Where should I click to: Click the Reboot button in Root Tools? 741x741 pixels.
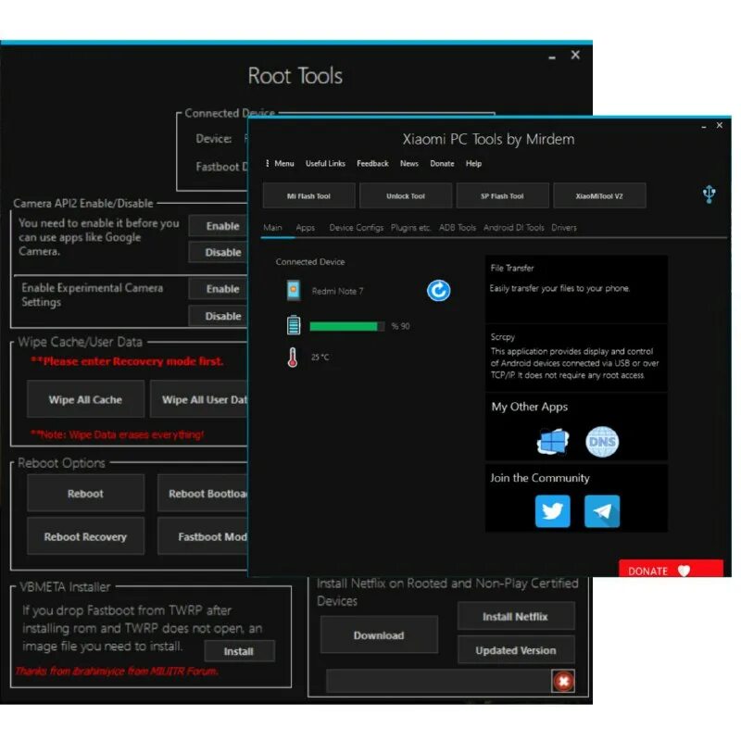pyautogui.click(x=85, y=494)
